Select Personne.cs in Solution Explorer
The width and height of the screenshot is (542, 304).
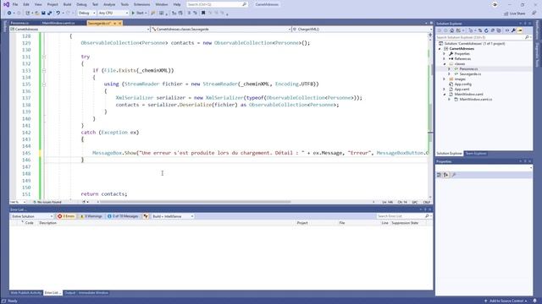(468, 69)
